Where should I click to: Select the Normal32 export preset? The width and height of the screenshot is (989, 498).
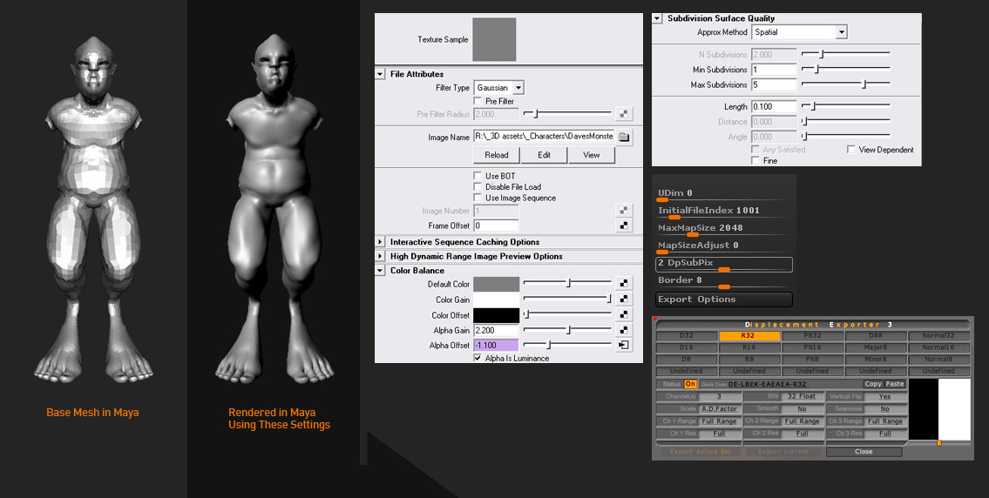point(938,336)
